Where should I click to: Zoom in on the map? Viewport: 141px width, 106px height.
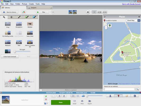(106, 25)
